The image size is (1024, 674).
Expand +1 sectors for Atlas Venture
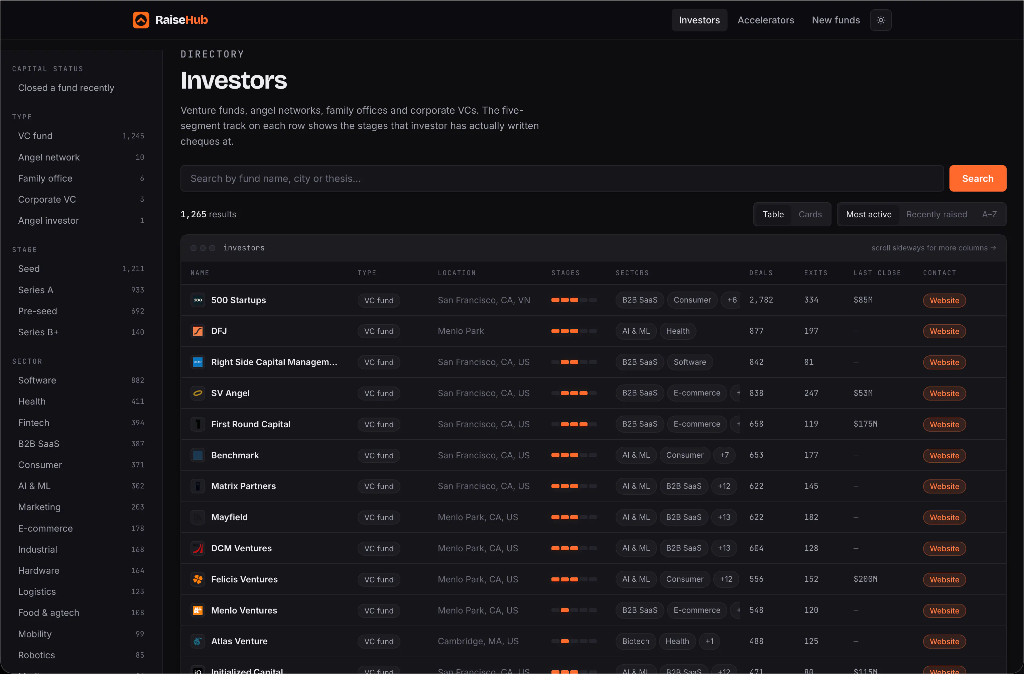coord(709,641)
